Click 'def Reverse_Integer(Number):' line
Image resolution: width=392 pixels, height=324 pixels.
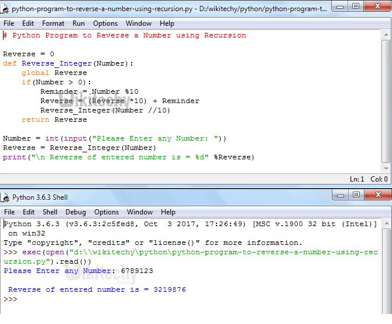(68, 64)
